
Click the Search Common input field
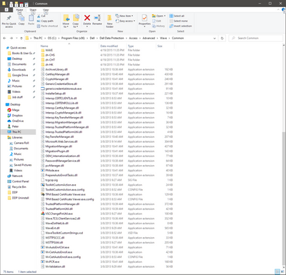256,38
